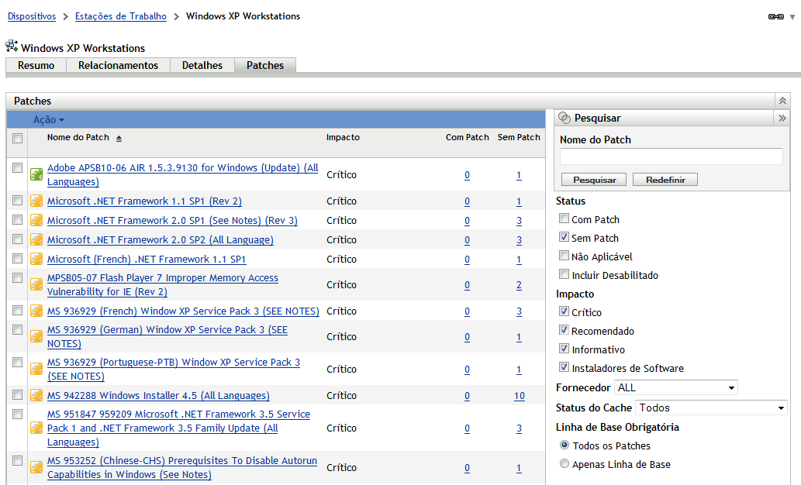Collapse the Patches panel using the double-chevron icon
The width and height of the screenshot is (801, 485).
[782, 100]
